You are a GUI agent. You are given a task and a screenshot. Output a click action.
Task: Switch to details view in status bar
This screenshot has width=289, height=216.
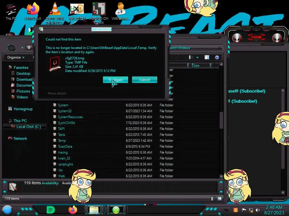213,199
